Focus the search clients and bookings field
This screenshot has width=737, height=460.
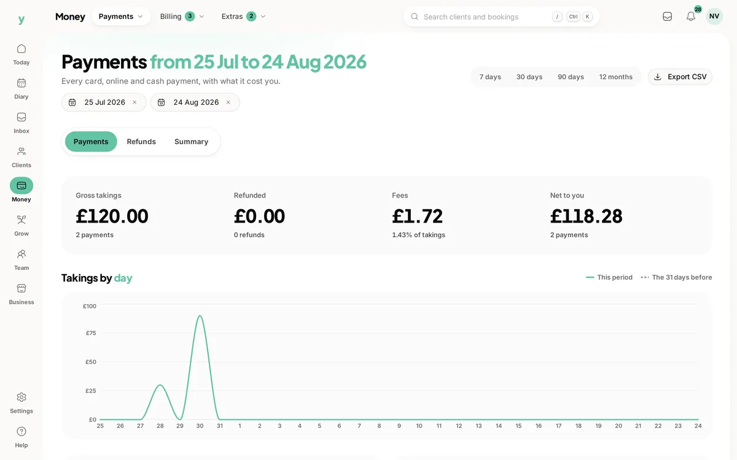coord(501,17)
